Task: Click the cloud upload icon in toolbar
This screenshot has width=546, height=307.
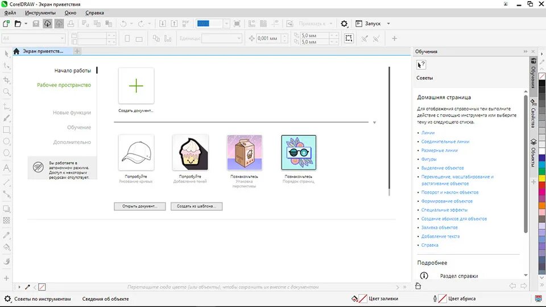Action: tap(59, 24)
